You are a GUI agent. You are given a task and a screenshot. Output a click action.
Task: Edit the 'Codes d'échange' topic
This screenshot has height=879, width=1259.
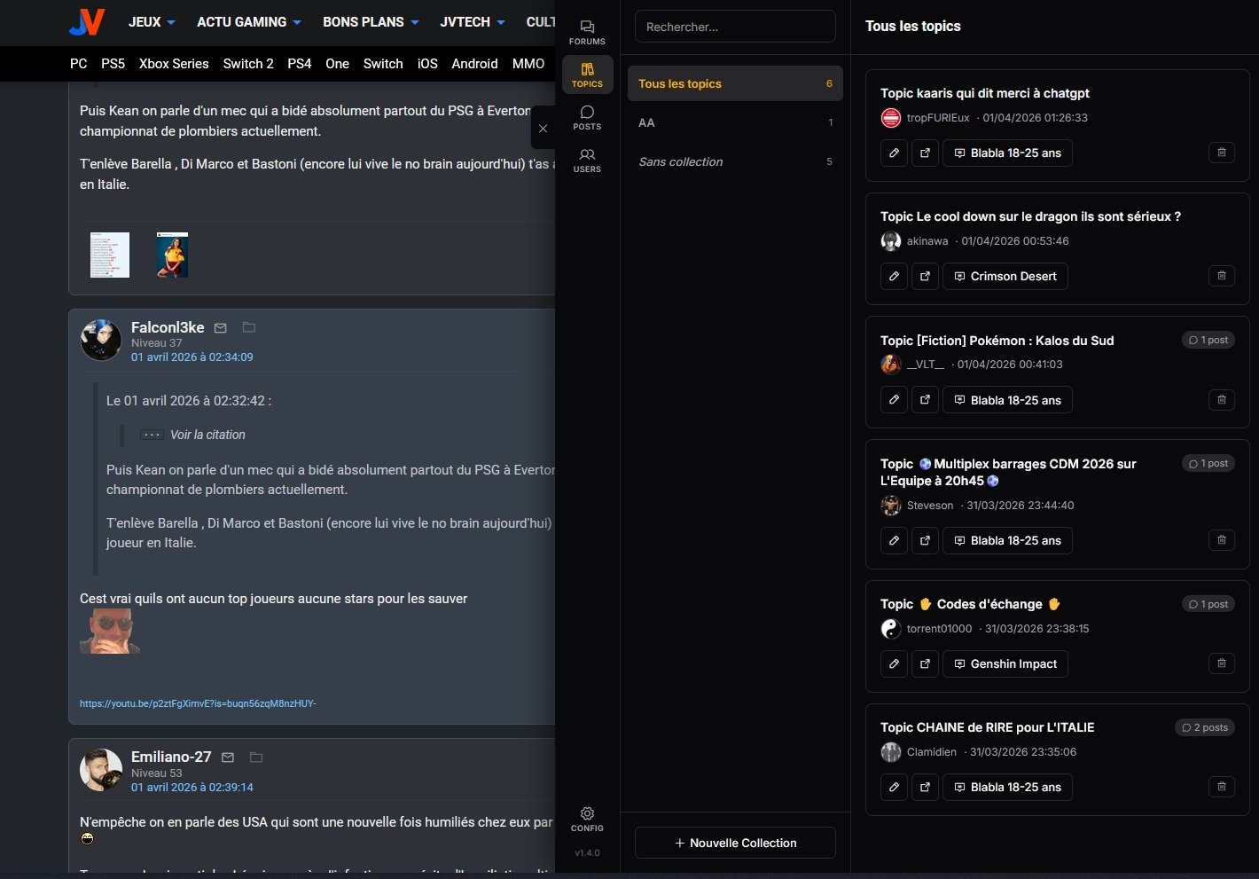pyautogui.click(x=894, y=663)
